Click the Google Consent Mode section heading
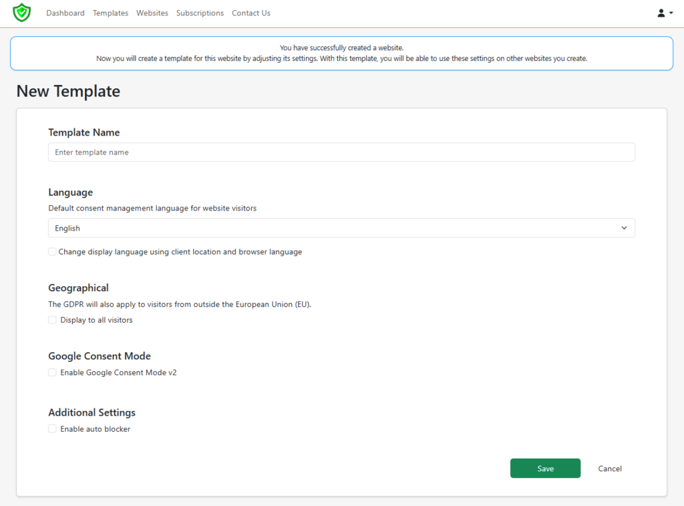684x506 pixels. pos(100,356)
